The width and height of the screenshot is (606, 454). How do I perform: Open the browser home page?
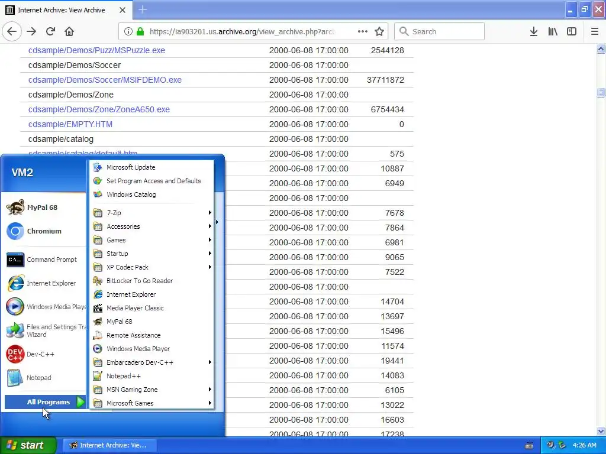point(69,31)
